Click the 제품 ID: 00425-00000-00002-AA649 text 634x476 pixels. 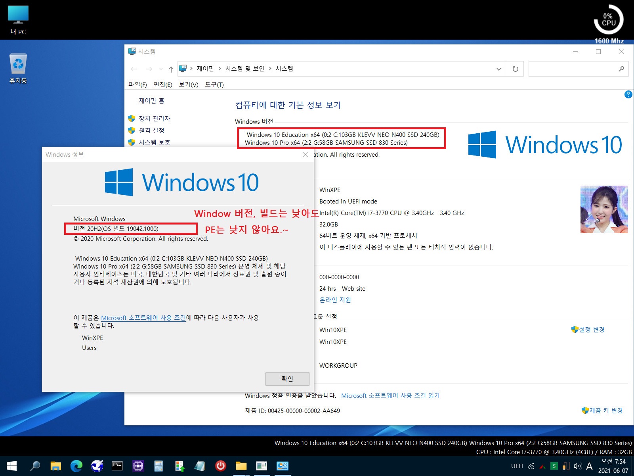[292, 411]
